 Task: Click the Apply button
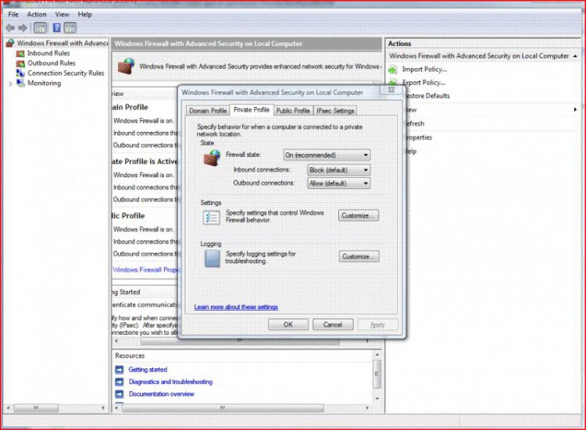[x=377, y=325]
